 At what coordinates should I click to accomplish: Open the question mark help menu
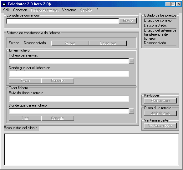[97, 10]
